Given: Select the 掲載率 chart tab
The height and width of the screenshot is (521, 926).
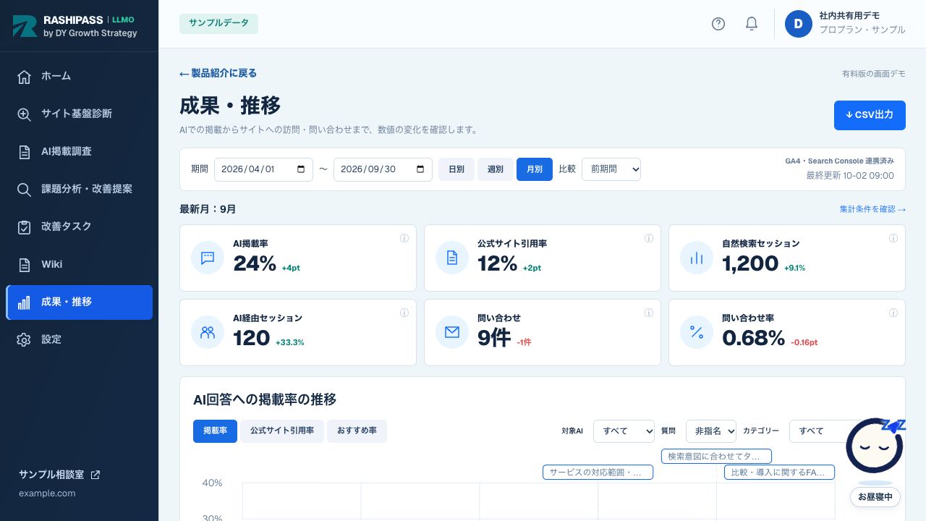Looking at the screenshot, I should (x=215, y=431).
